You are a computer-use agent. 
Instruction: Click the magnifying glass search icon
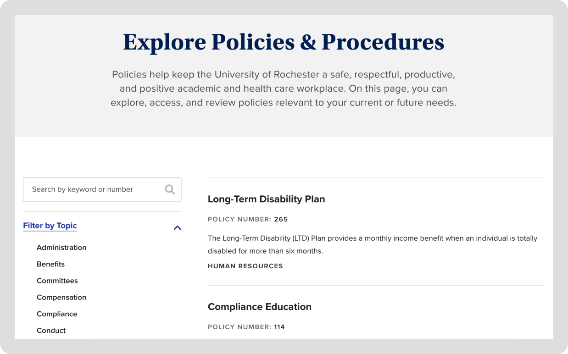tap(170, 189)
